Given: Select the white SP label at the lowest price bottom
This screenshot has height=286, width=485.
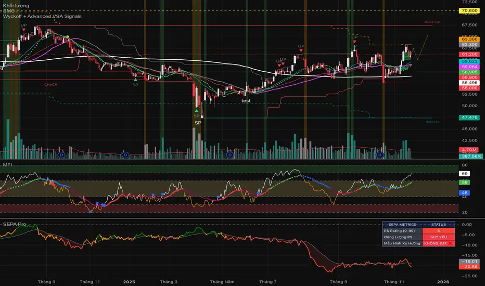Looking at the screenshot, I should point(198,123).
